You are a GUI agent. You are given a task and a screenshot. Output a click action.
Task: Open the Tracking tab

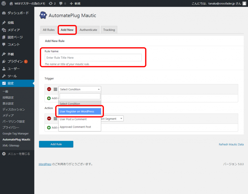pos(109,30)
